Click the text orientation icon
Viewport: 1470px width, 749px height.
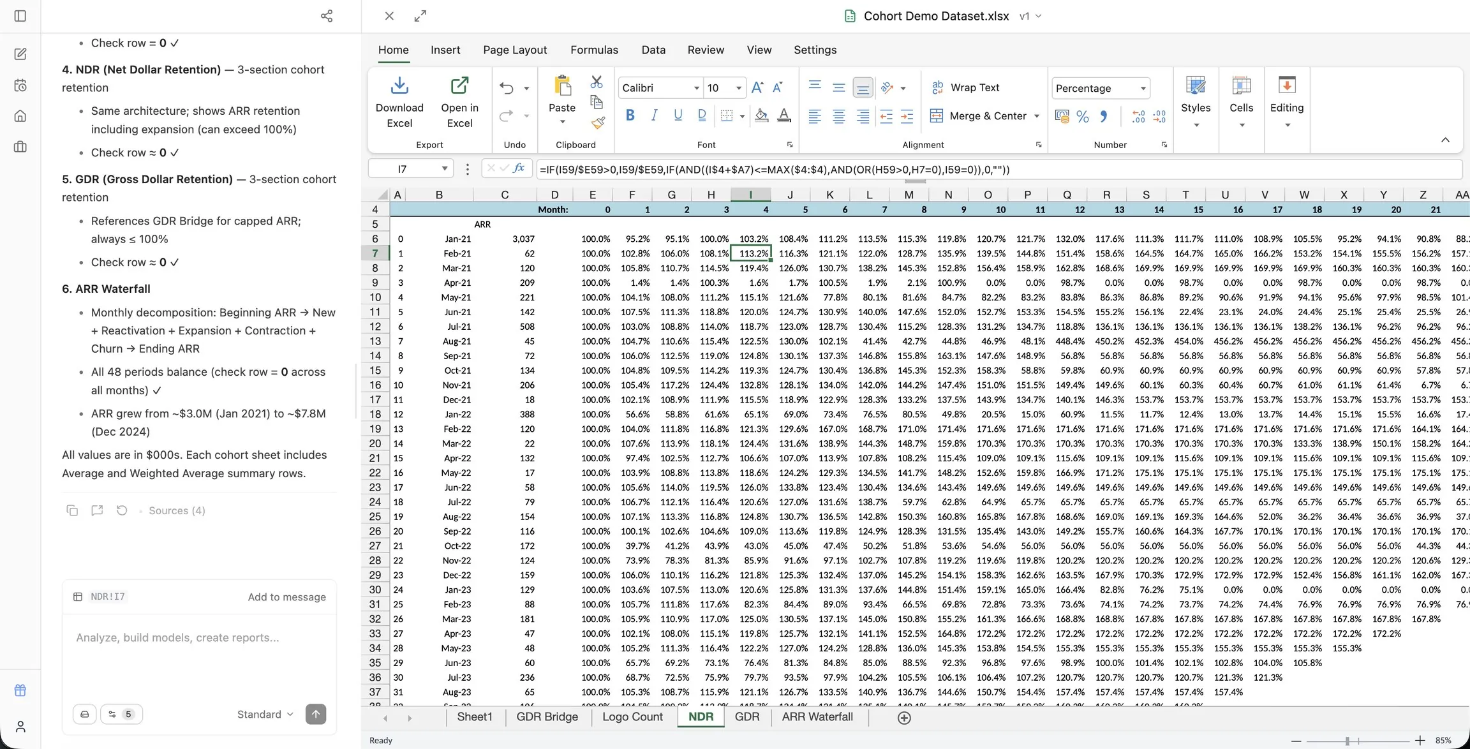pyautogui.click(x=887, y=87)
